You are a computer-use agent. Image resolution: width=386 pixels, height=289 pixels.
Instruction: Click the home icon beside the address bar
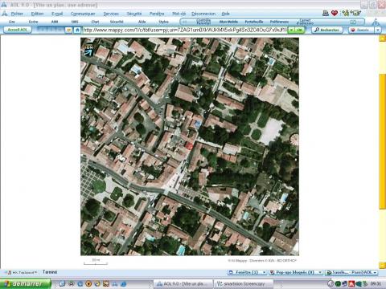tap(77, 30)
